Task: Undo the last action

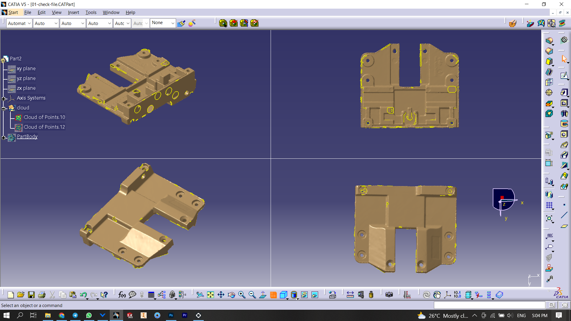Action: click(x=83, y=295)
